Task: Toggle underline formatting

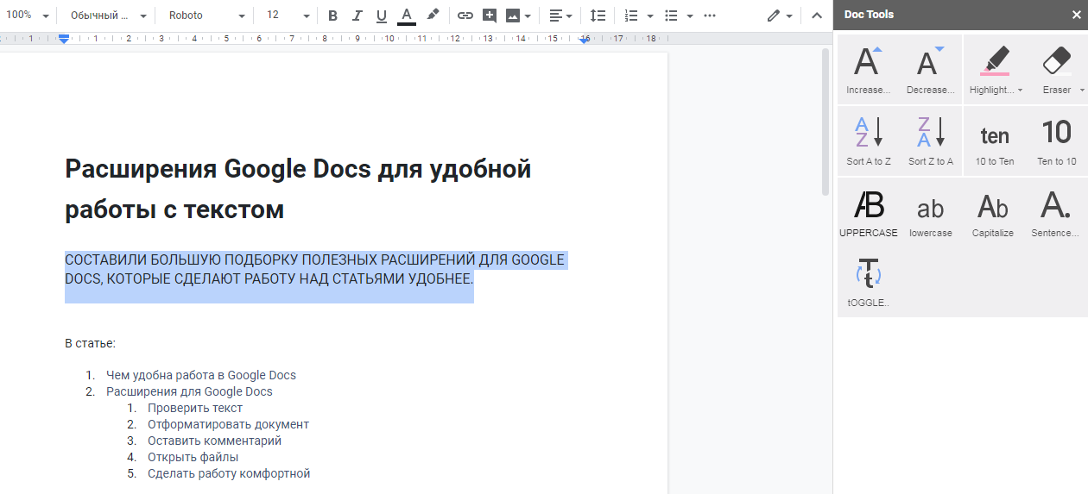Action: click(x=382, y=16)
